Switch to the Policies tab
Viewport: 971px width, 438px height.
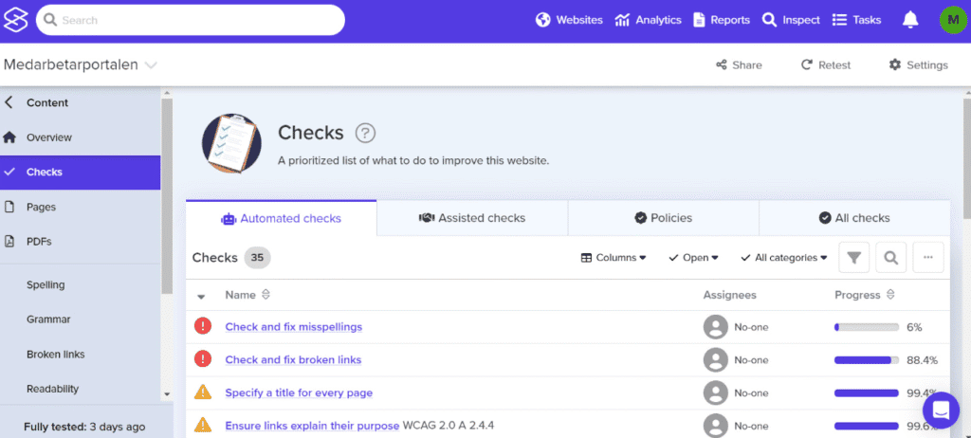(x=663, y=218)
